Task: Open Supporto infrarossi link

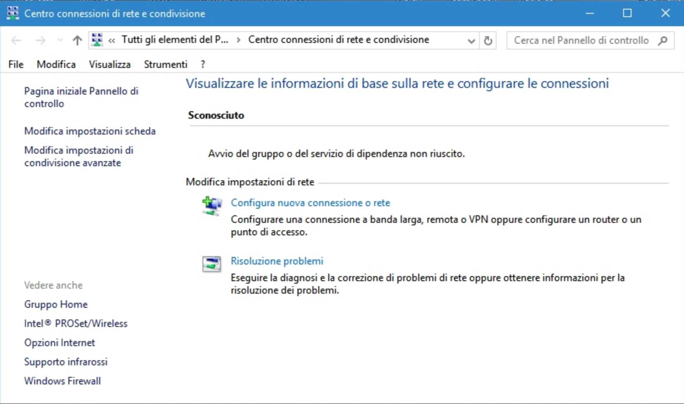Action: (66, 362)
